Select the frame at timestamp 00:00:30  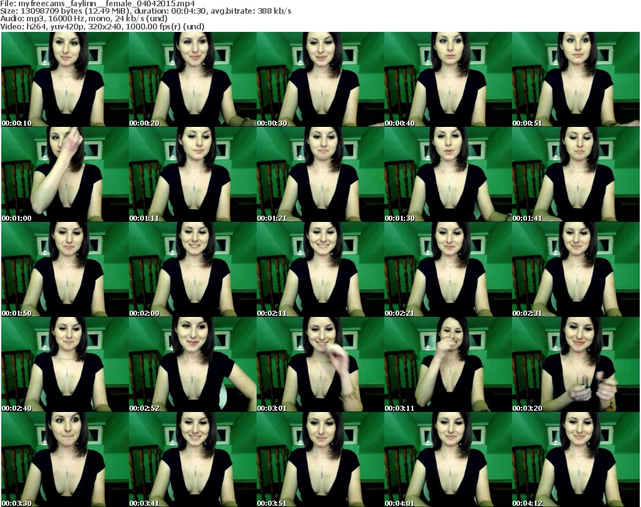click(x=320, y=79)
